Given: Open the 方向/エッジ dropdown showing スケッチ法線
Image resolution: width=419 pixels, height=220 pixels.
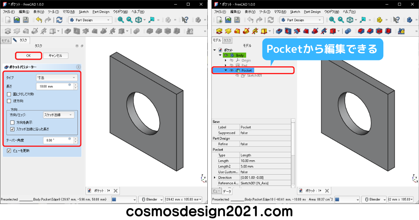Looking at the screenshot, I should click(x=58, y=115).
